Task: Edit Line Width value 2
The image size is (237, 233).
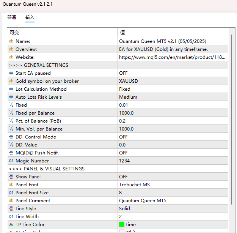Action: coord(173,217)
